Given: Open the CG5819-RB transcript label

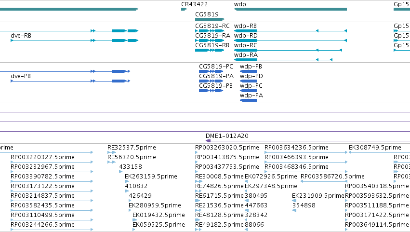Looking at the screenshot, I should 212,45.
